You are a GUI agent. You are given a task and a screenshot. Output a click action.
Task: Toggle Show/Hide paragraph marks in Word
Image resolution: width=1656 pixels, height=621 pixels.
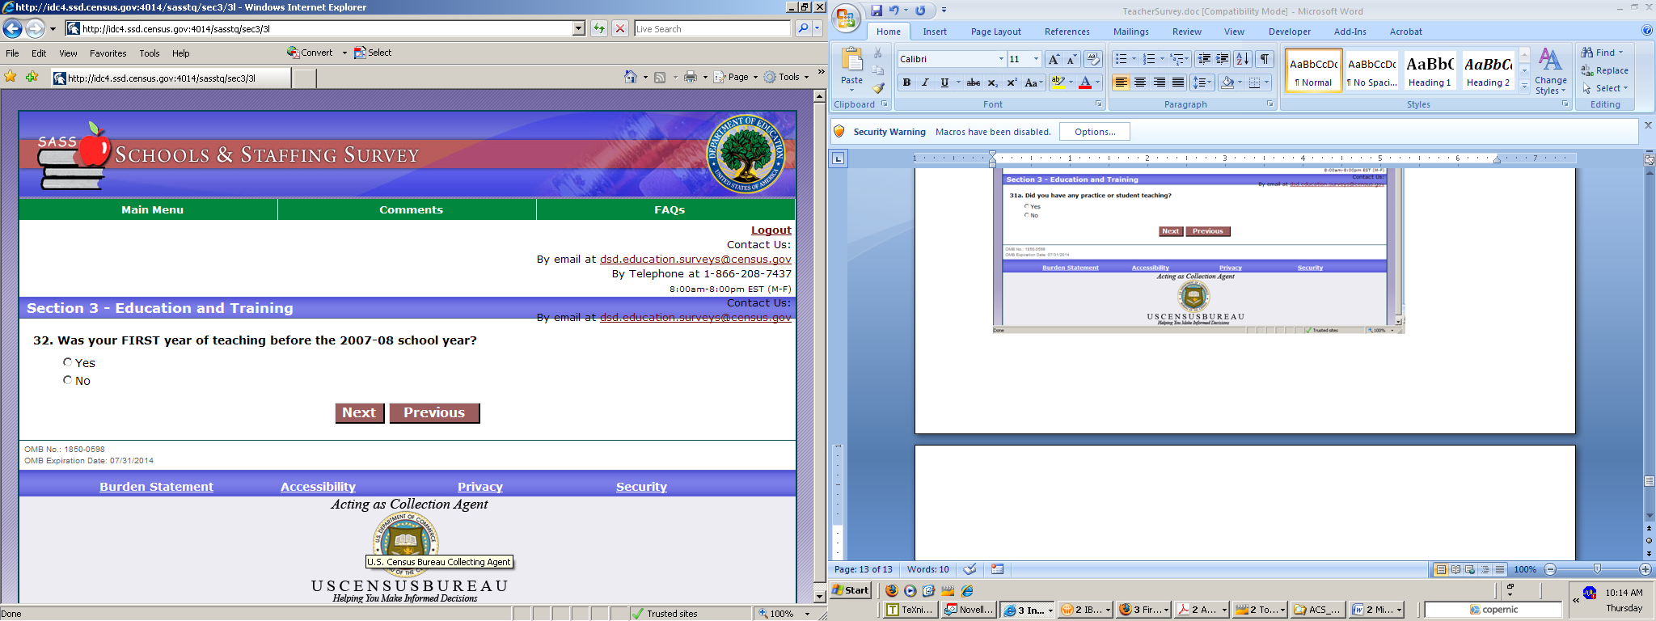(x=1265, y=59)
